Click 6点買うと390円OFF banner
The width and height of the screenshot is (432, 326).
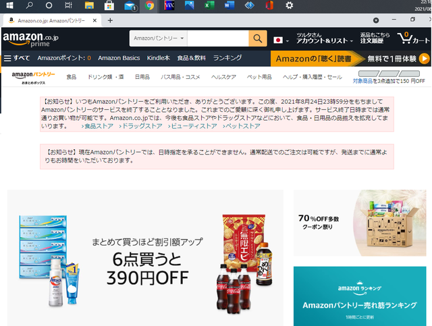[145, 258]
